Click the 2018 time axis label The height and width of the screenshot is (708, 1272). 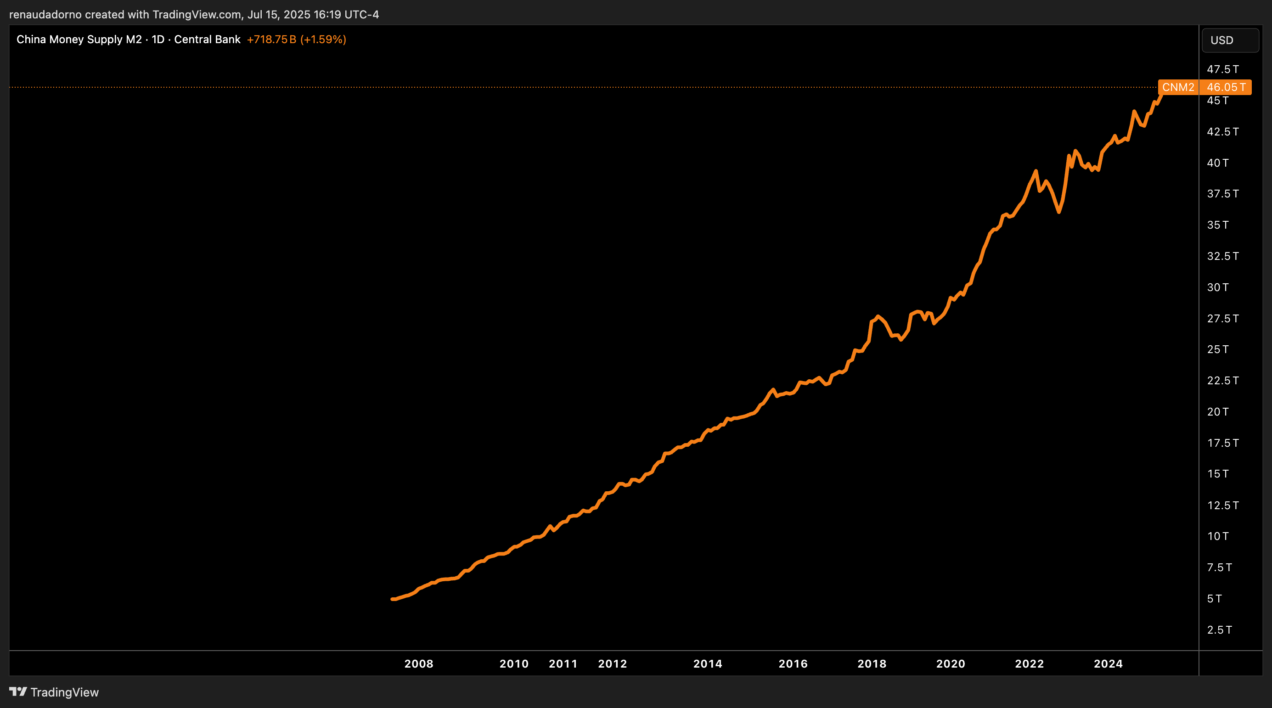pyautogui.click(x=872, y=663)
